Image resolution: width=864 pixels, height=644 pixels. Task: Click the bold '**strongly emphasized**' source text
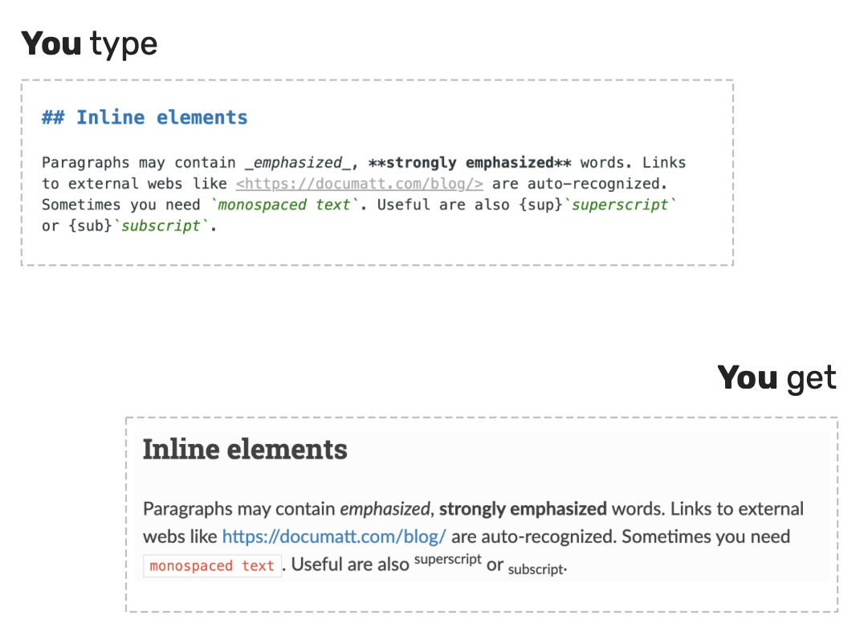point(470,162)
